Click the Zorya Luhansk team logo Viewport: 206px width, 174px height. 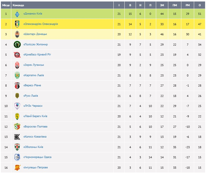click(17, 65)
